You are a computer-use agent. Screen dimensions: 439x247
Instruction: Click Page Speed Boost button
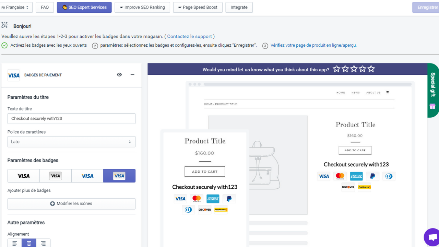pyautogui.click(x=198, y=7)
